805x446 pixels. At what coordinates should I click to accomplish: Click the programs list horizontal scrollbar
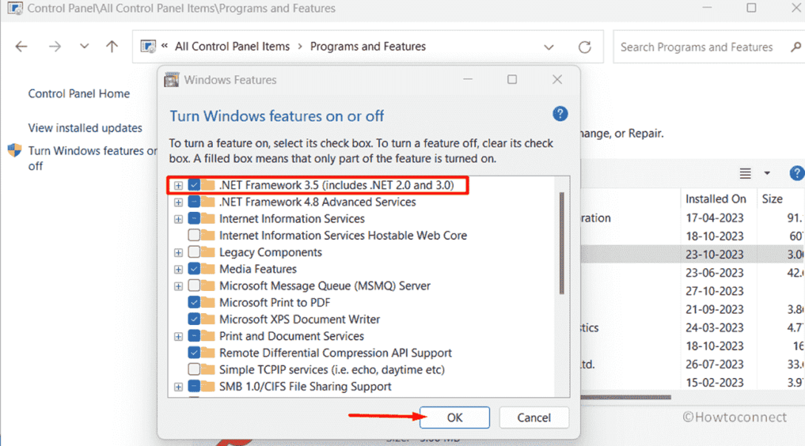point(626,397)
